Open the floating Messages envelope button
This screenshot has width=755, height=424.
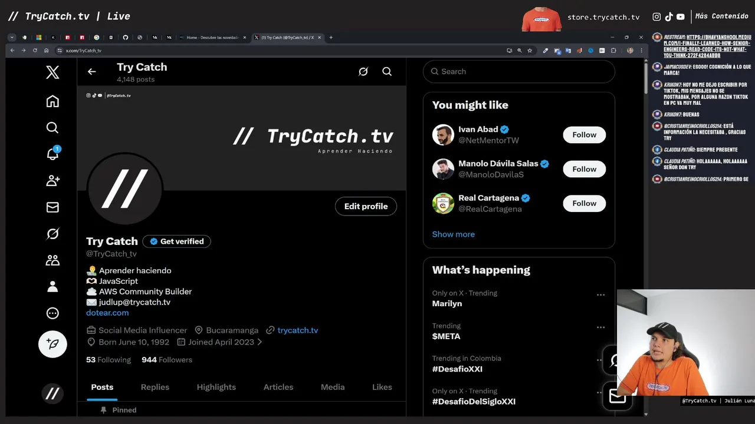coord(617,396)
